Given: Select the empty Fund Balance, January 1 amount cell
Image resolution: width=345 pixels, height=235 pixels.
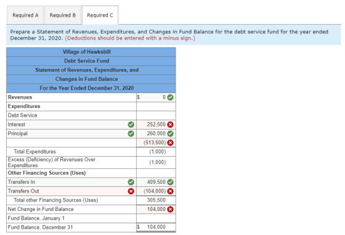Looking at the screenshot, I should (156, 218).
